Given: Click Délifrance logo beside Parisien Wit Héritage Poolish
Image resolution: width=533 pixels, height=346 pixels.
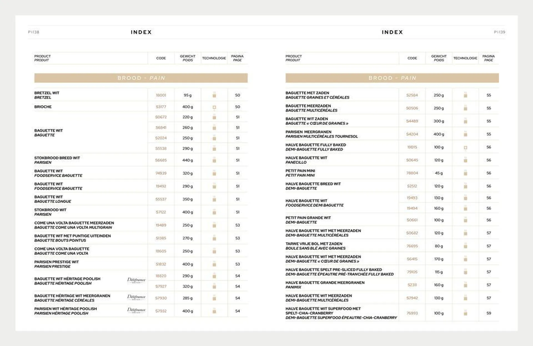Looking at the screenshot, I should tap(136, 310).
